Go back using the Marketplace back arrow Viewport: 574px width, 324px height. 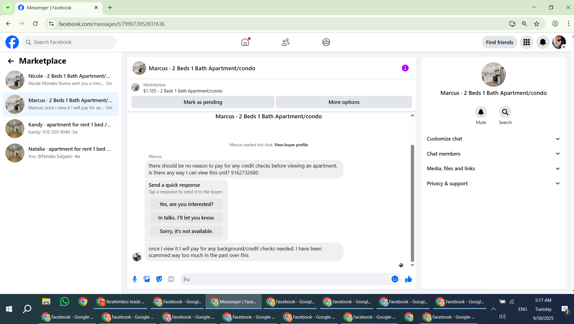11,61
